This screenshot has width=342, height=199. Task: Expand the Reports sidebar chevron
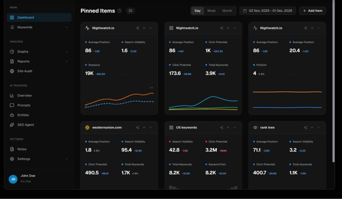[66, 61]
